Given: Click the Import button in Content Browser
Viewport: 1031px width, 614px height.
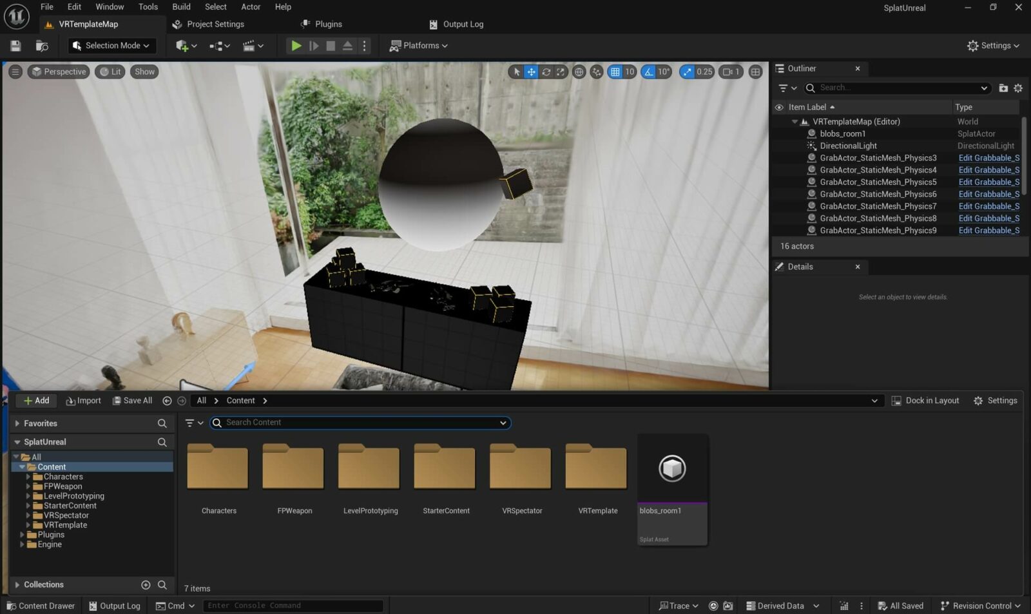Looking at the screenshot, I should click(84, 401).
